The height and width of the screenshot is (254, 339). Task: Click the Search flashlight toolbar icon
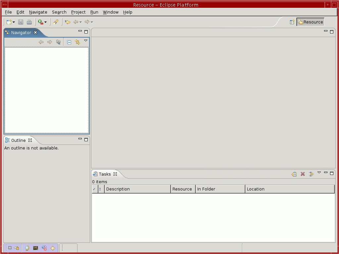click(x=56, y=22)
